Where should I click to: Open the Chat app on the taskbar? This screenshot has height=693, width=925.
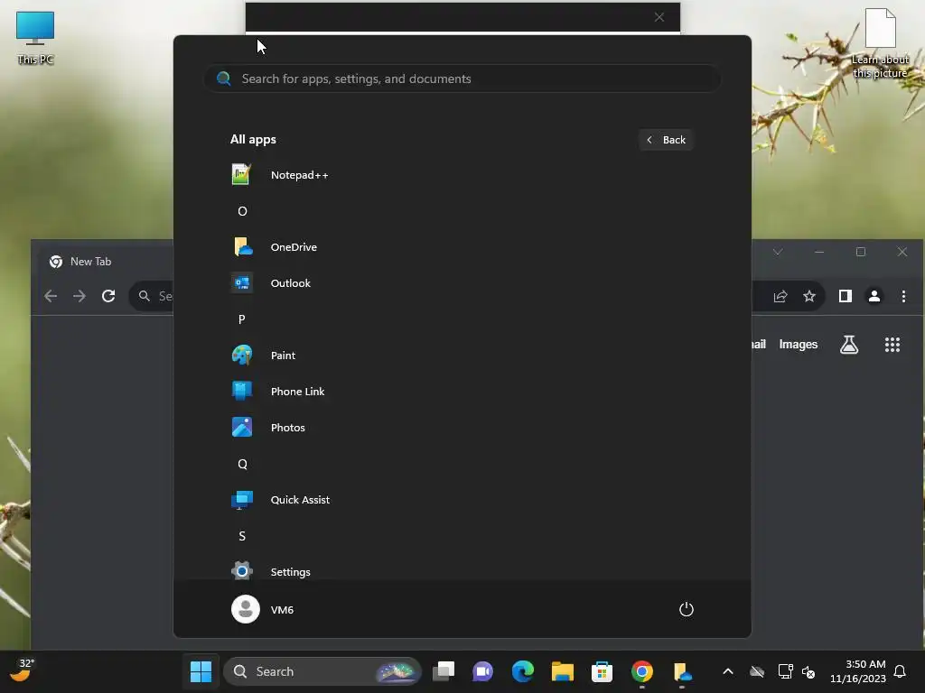(x=483, y=671)
